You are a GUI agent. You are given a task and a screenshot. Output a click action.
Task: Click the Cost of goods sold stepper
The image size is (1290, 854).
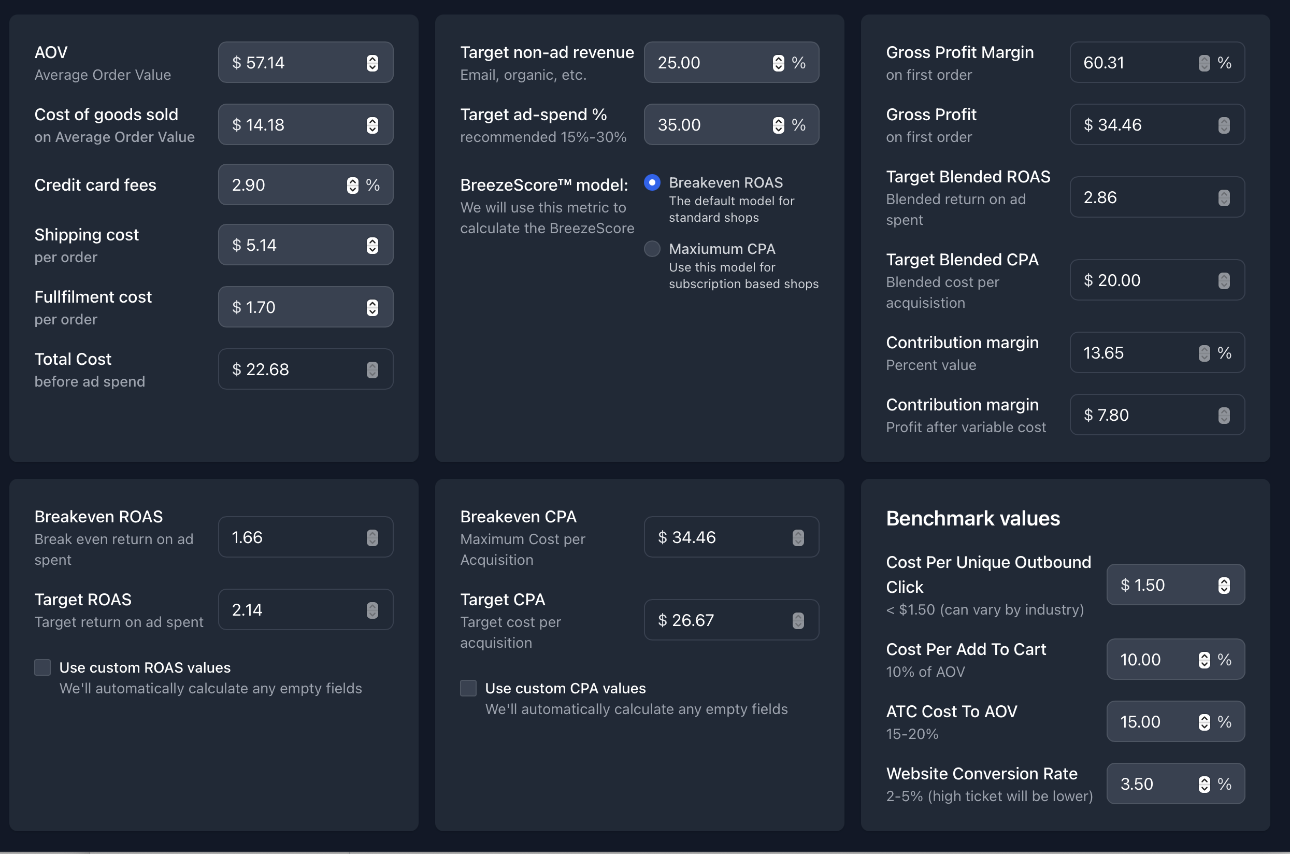pyautogui.click(x=372, y=125)
